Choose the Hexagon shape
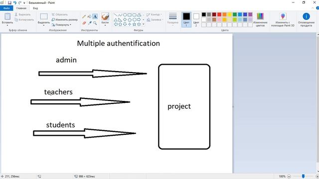The height and width of the screenshot is (179, 319). [x=134, y=20]
